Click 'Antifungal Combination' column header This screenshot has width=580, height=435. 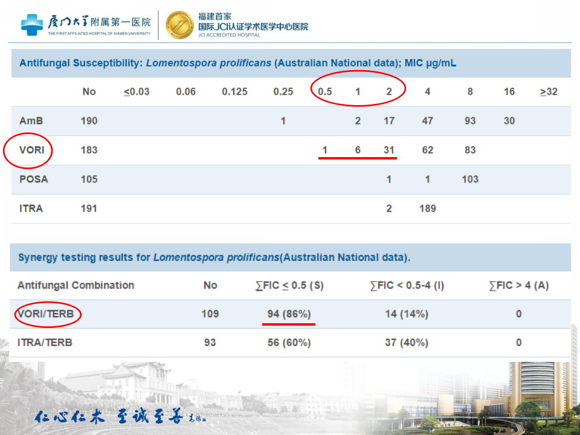coord(76,286)
